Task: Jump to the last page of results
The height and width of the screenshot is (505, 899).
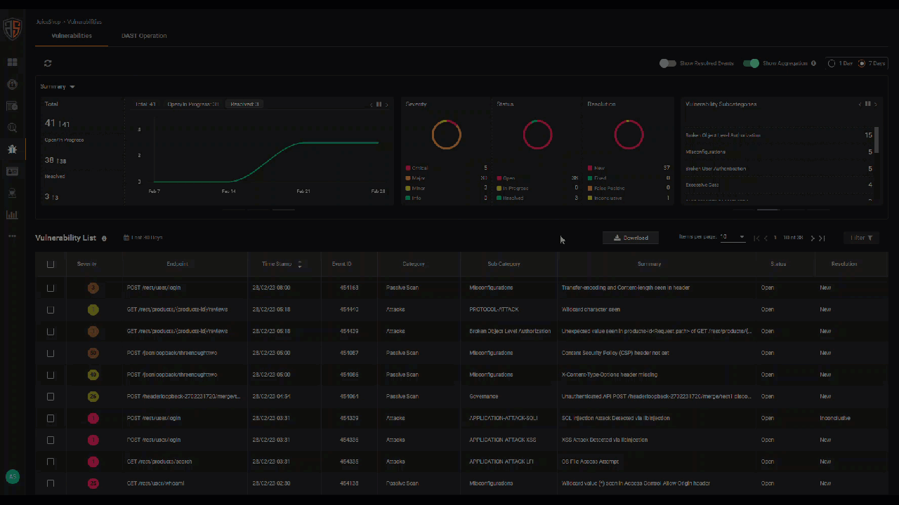Action: point(822,238)
